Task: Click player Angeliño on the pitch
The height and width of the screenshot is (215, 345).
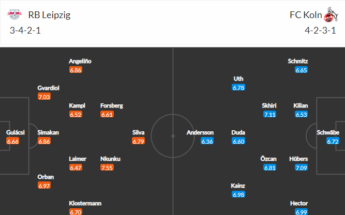Action: point(80,61)
